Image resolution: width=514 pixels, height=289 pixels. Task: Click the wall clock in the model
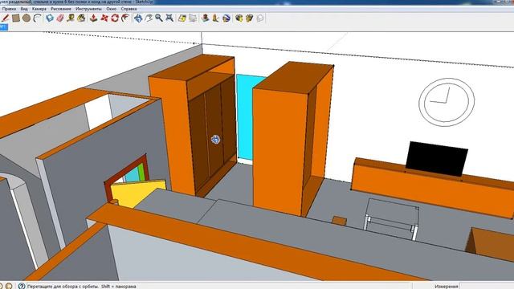[x=447, y=102]
